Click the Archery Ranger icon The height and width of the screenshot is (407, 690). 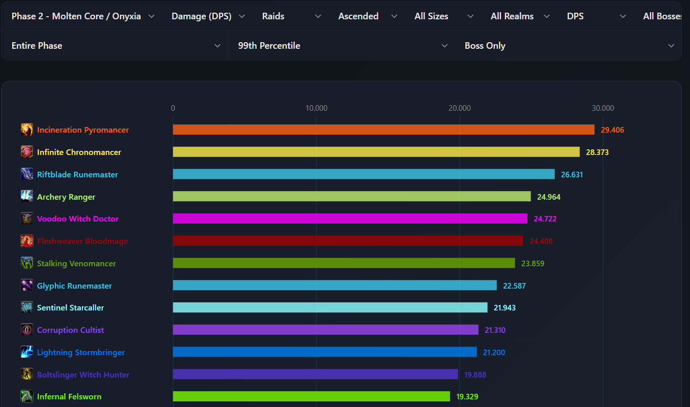27,197
